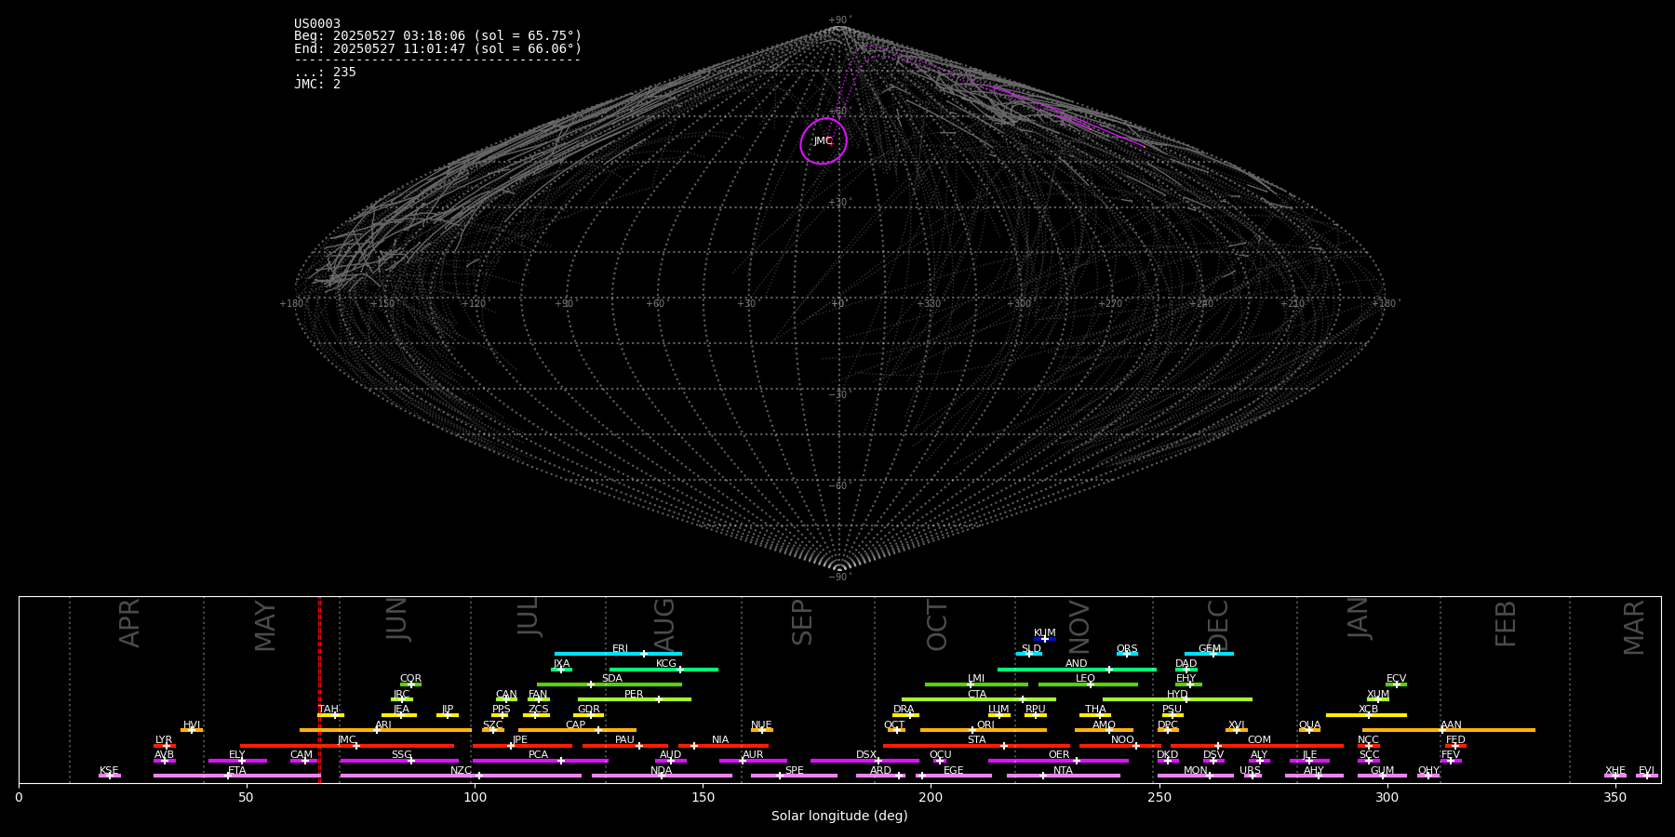This screenshot has width=1675, height=837.
Task: Click the OER shower label
Action: pos(1059,754)
